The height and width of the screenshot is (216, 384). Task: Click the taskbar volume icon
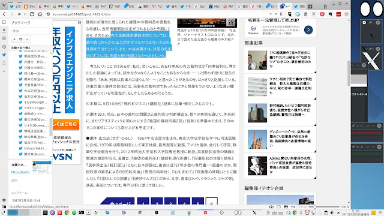[332, 212]
